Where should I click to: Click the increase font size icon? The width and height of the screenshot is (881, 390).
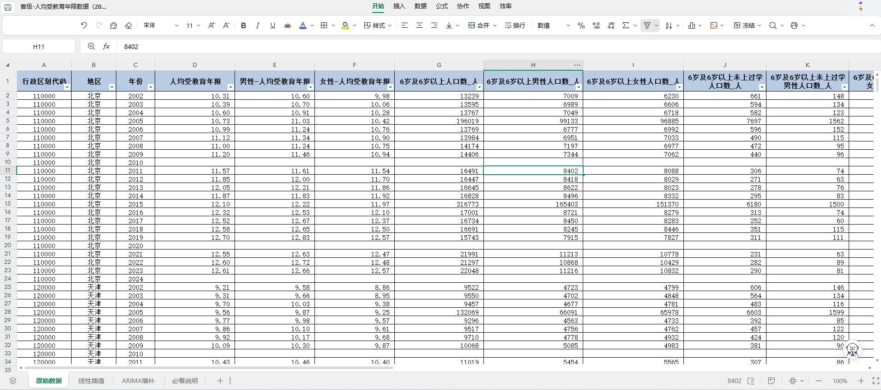(x=211, y=25)
